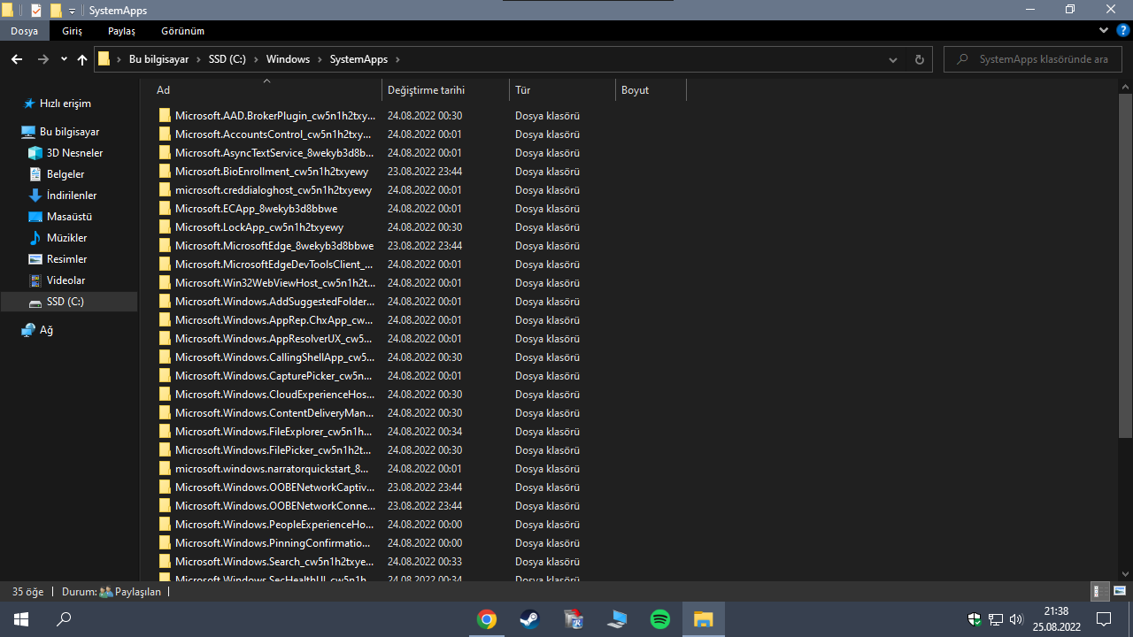Switch to large icons view in the status bar

[x=1119, y=591]
